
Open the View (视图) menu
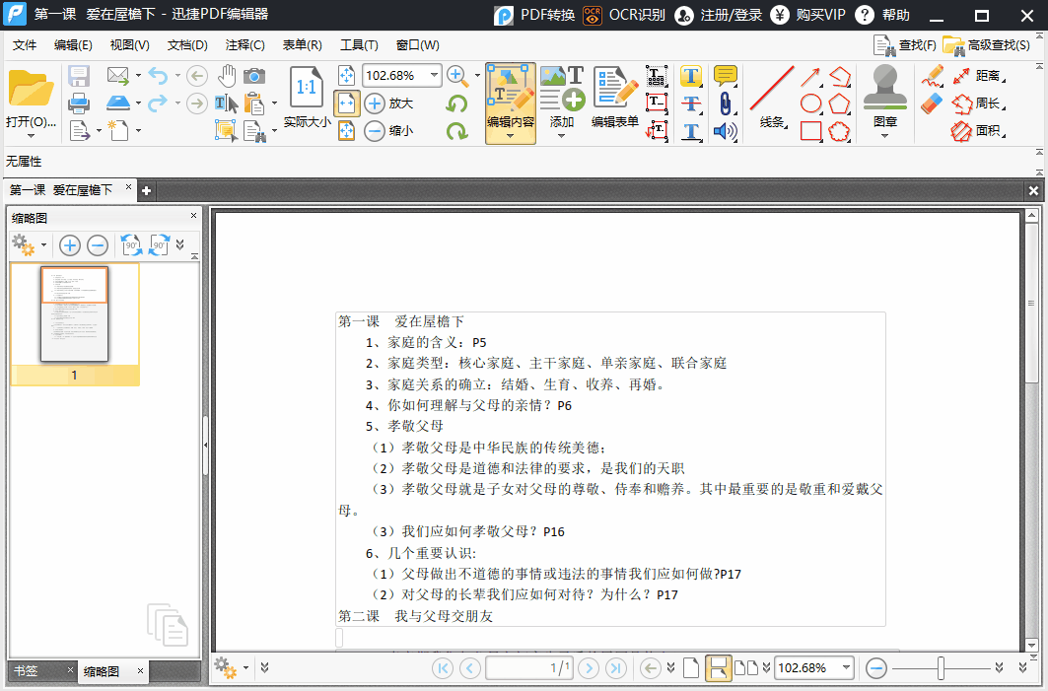click(130, 44)
